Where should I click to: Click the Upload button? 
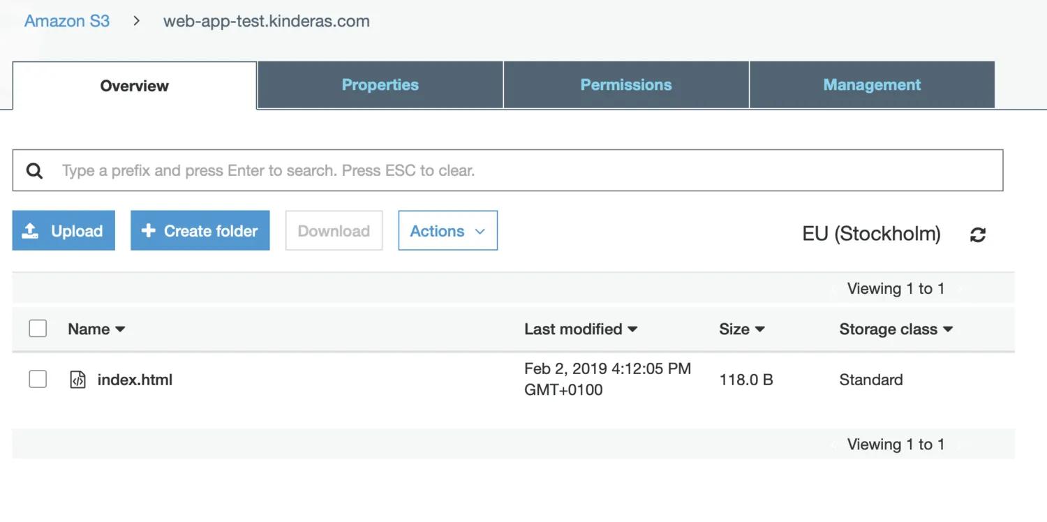64,230
